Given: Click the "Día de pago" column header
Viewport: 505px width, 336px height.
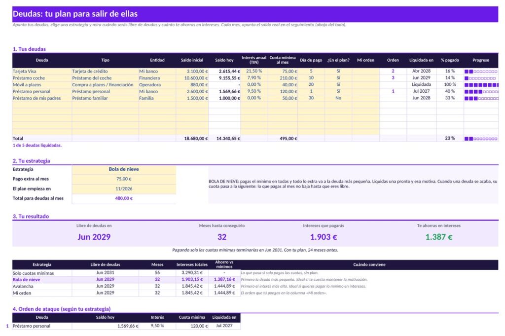Looking at the screenshot, I should pos(311,60).
